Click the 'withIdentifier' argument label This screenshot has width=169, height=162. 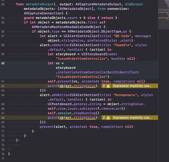pos(123,72)
